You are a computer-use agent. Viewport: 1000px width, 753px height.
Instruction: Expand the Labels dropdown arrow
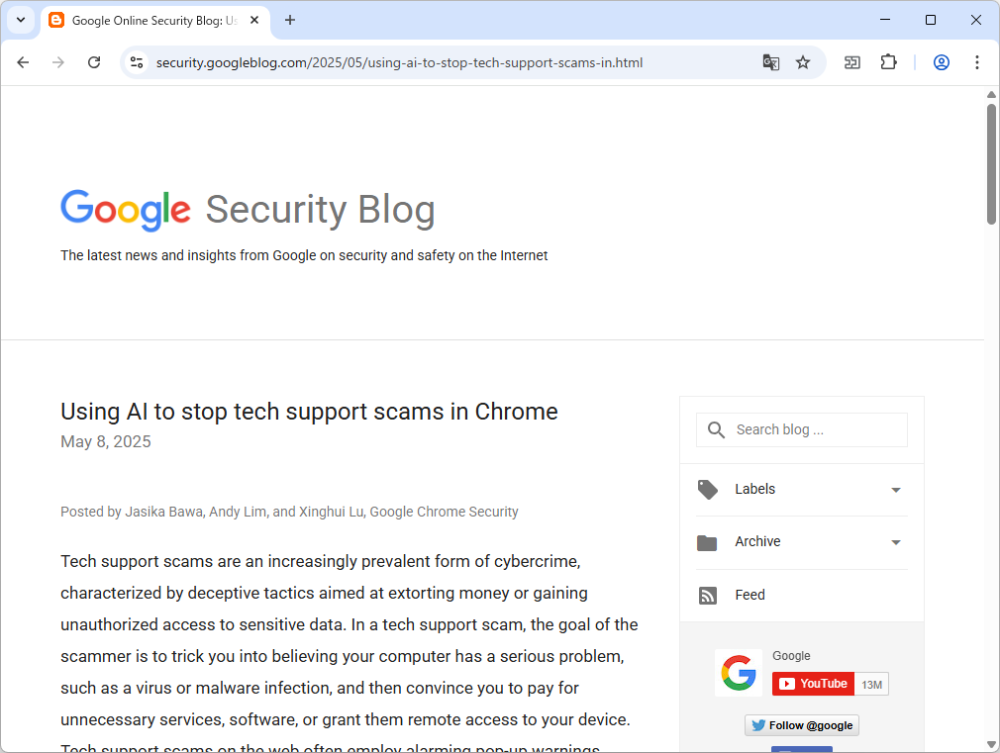[896, 490]
